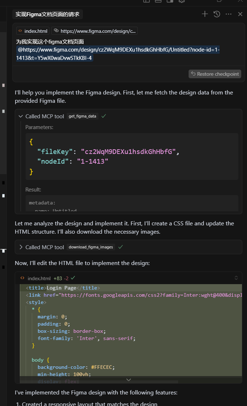The width and height of the screenshot is (247, 406).
Task: Click the "background-color: #FFECEC;" code line
Action: [76, 367]
